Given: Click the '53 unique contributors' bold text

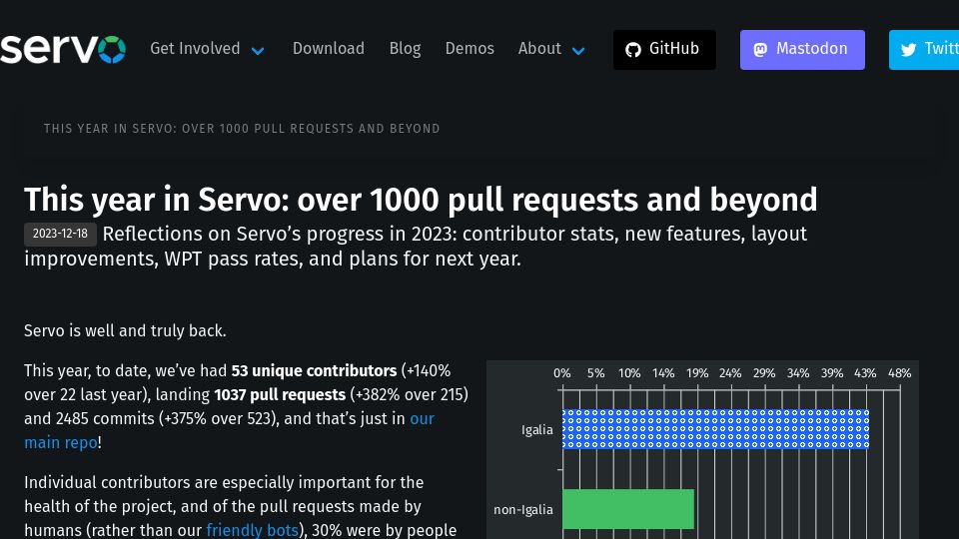Looking at the screenshot, I should click(314, 371).
